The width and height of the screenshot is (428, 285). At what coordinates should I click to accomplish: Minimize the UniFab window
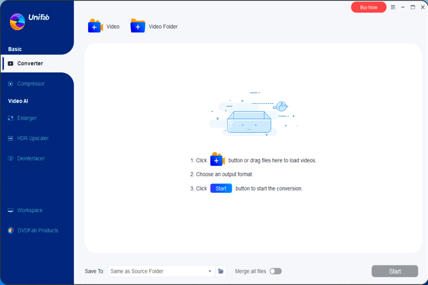click(402, 7)
